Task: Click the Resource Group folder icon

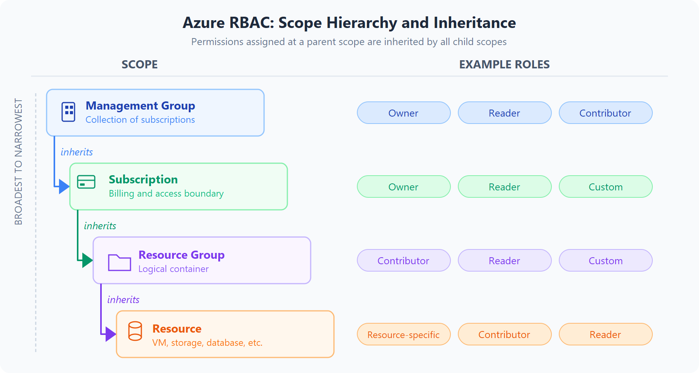Action: (x=120, y=262)
